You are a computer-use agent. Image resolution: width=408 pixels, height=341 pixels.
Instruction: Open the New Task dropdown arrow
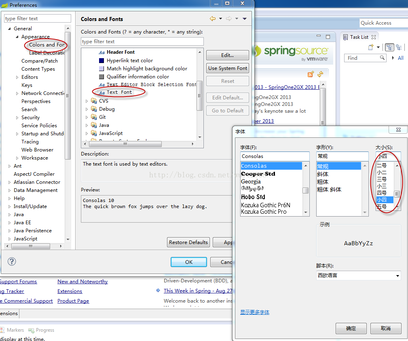[378, 47]
